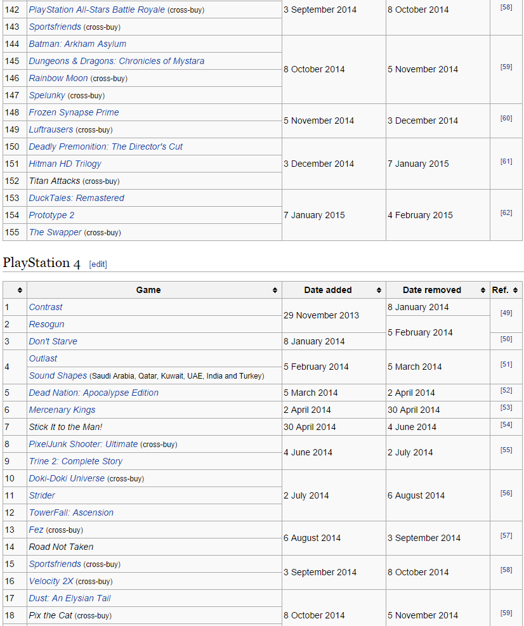The height and width of the screenshot is (626, 524).
Task: Open TowerFall: Ascension link
Action: pos(71,512)
